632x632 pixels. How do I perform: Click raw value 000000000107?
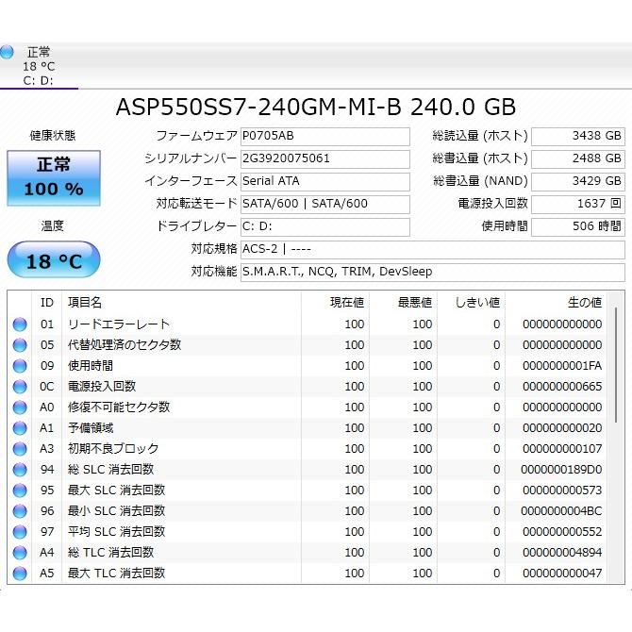point(562,449)
